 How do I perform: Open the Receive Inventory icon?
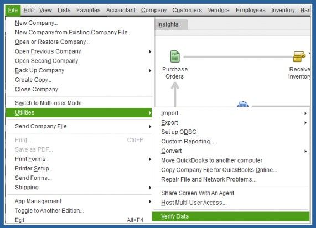(299, 56)
